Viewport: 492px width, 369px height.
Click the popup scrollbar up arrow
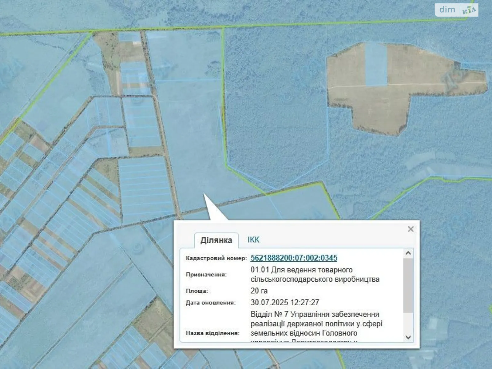pos(408,253)
